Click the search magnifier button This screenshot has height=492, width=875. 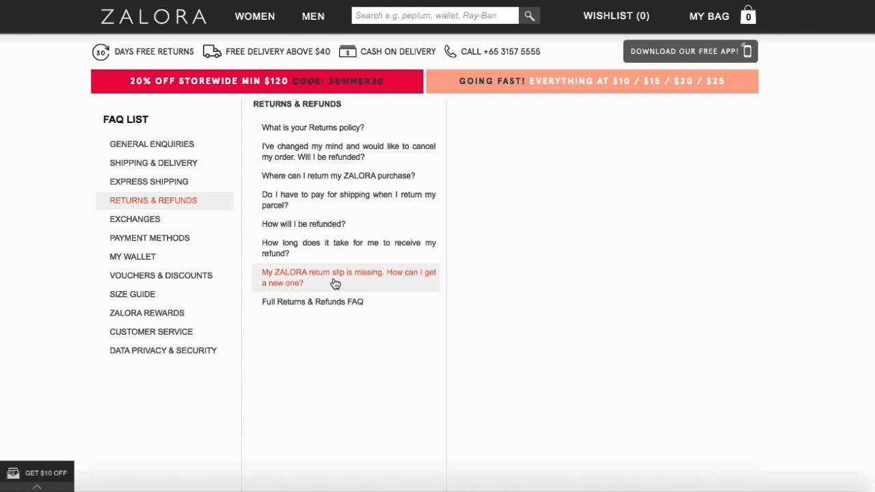click(x=529, y=16)
